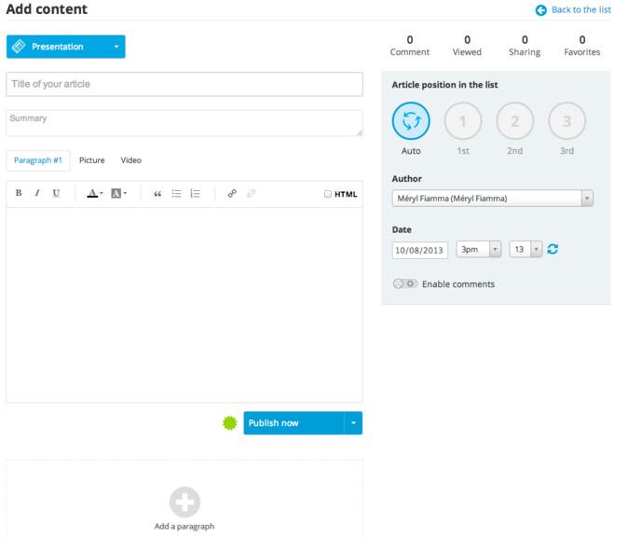Select Auto article position

click(411, 120)
